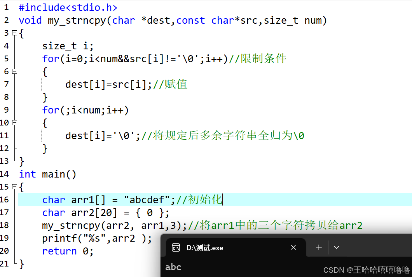Viewport: 412px width, 277px height.
Task: Close the D:\测试.exe terminal tab
Action: pos(293,247)
